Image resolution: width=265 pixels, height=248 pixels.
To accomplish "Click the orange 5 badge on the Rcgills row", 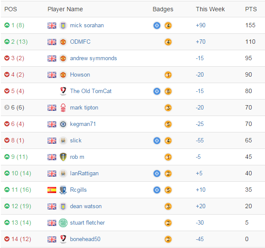I will tap(168, 190).
